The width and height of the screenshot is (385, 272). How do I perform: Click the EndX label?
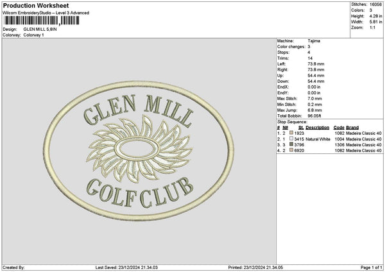tap(283, 87)
